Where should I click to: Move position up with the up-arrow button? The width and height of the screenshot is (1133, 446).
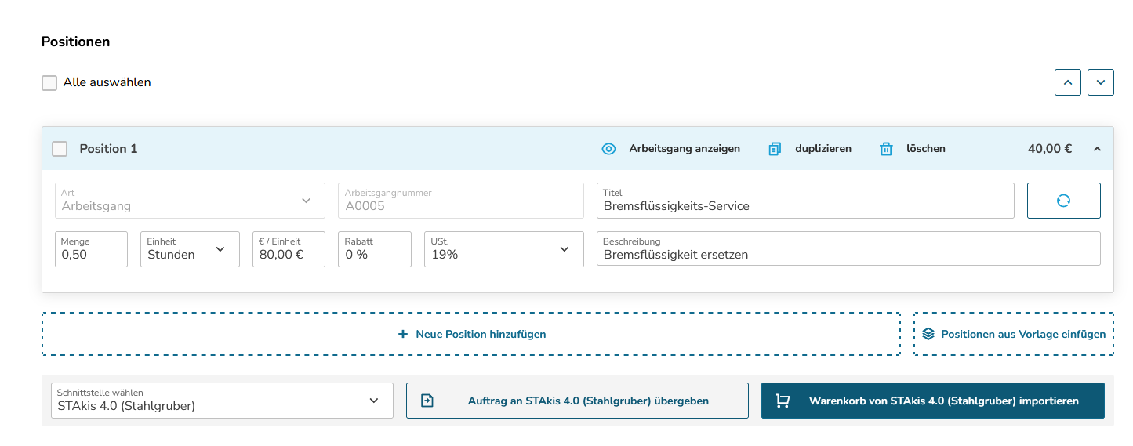(1068, 82)
